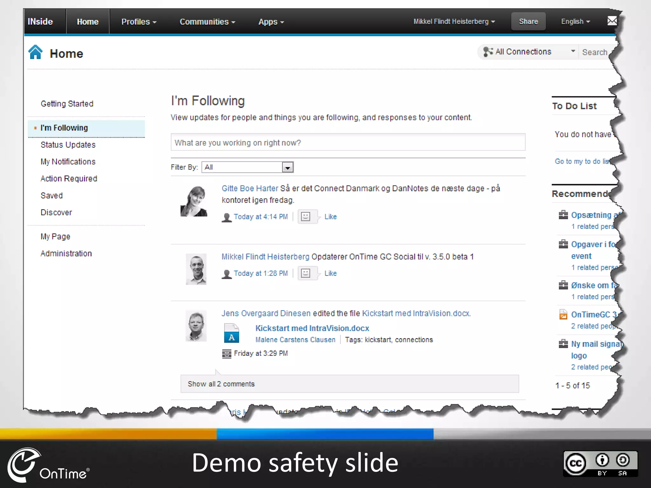Screen dimensions: 651x488
Task: Like Gitte Boe Harter's status update
Action: (331, 217)
